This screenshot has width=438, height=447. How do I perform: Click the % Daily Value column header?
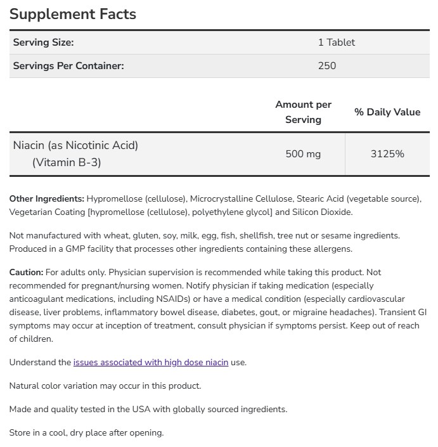[387, 112]
